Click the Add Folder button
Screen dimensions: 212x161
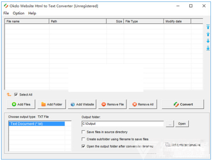click(52, 104)
